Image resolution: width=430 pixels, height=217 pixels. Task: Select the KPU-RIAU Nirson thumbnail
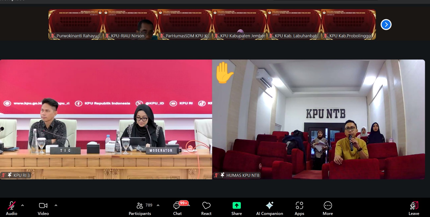(131, 25)
